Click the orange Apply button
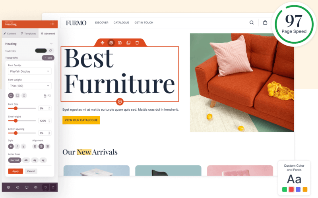The width and height of the screenshot is (318, 198). click(x=16, y=171)
